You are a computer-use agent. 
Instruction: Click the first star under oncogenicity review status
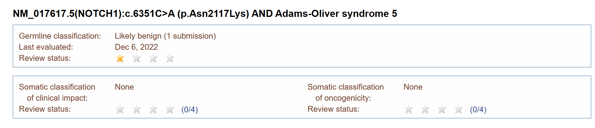pyautogui.click(x=409, y=109)
